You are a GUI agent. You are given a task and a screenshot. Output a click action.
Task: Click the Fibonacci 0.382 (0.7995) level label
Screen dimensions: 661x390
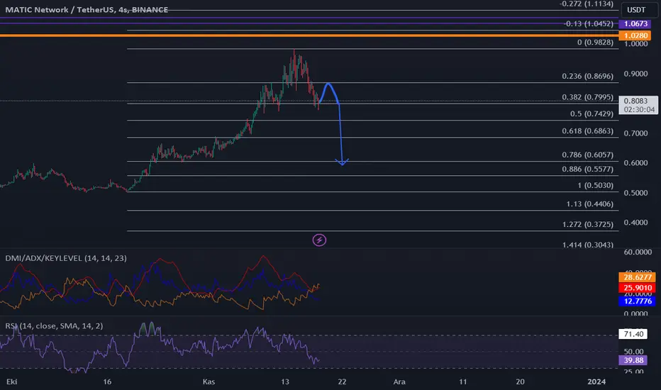pyautogui.click(x=588, y=97)
